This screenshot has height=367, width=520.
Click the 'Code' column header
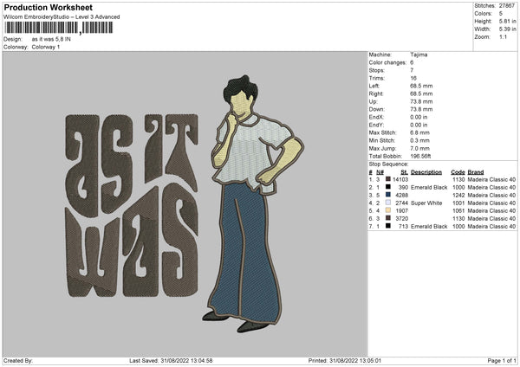tap(458, 172)
